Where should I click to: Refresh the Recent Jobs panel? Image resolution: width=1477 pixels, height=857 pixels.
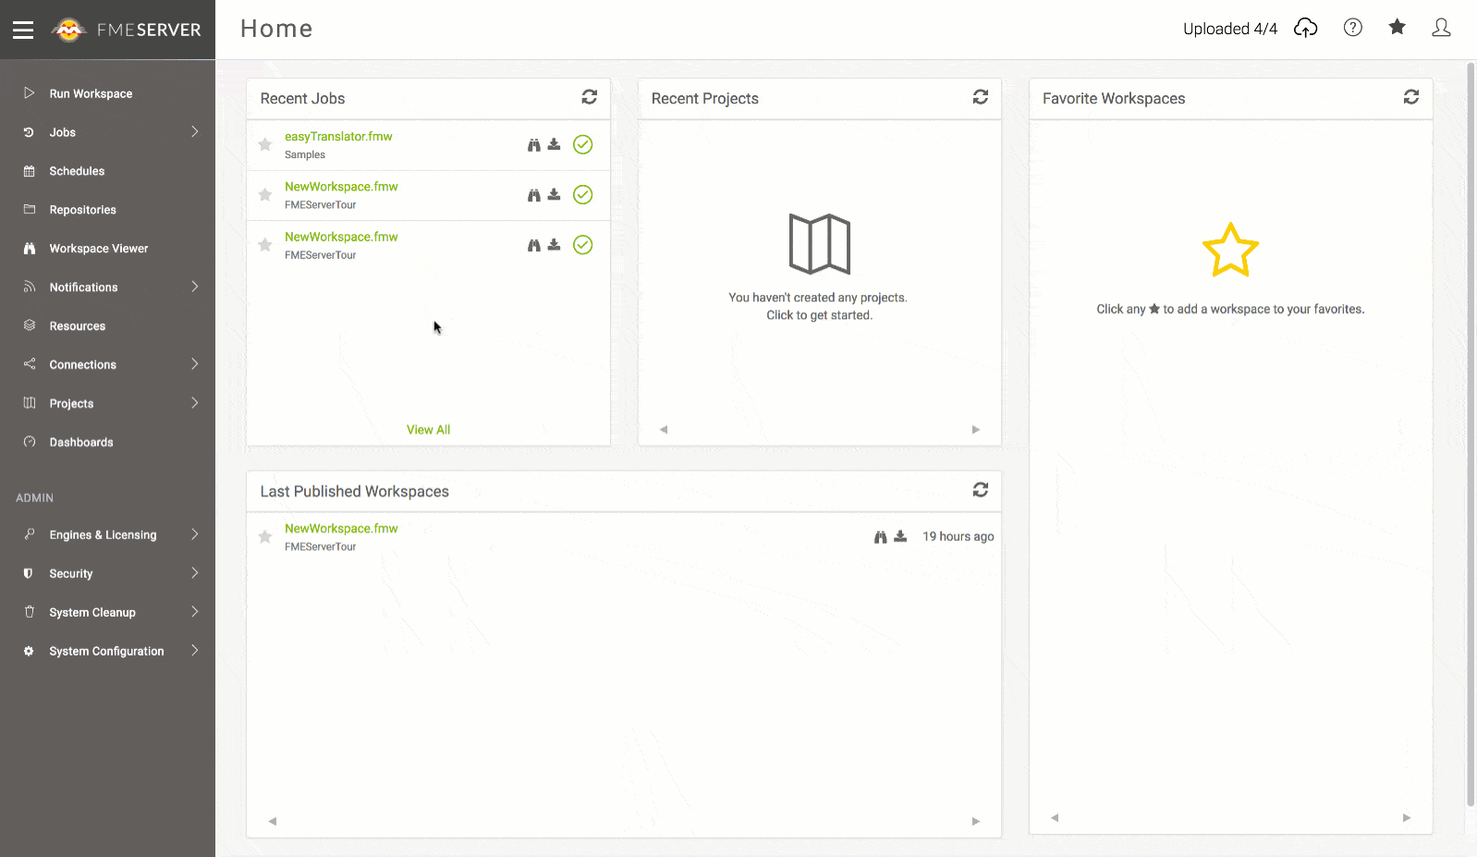tap(590, 97)
